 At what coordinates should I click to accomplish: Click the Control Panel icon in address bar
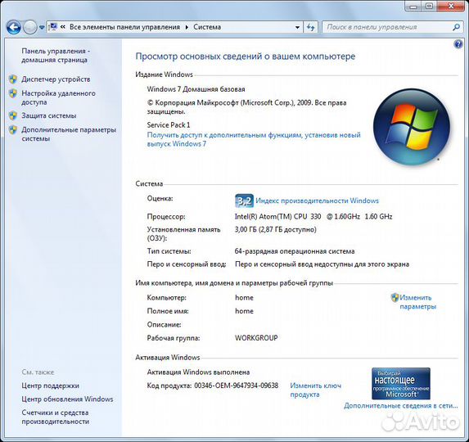tap(53, 27)
